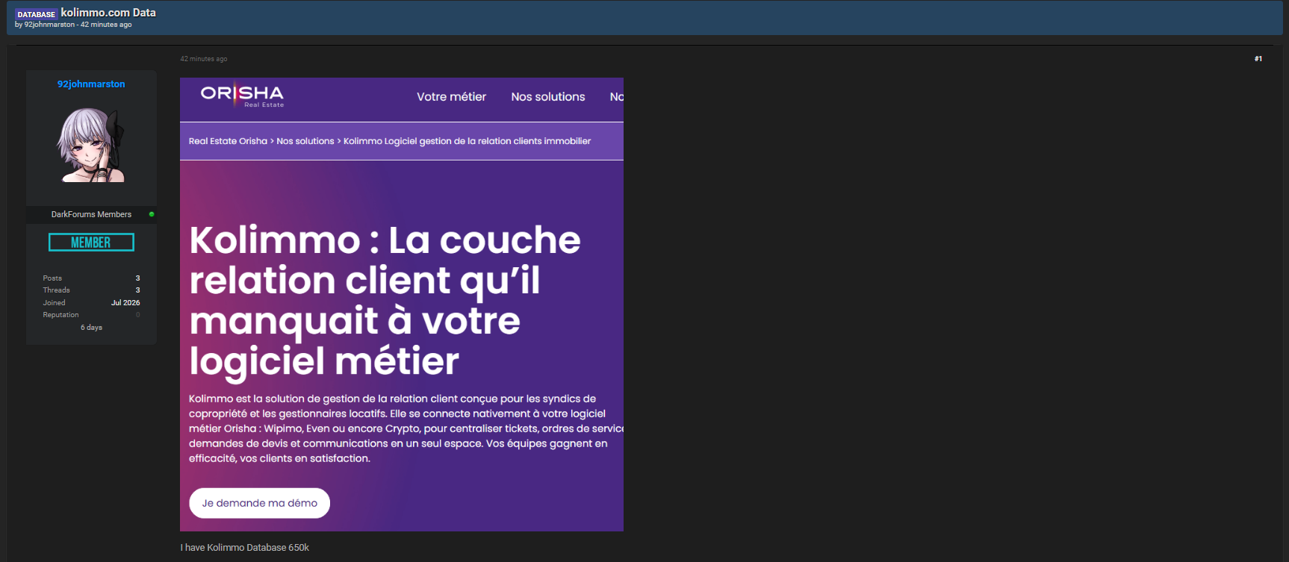
Task: Open 92johnmarston username in post sidebar
Action: pos(91,84)
